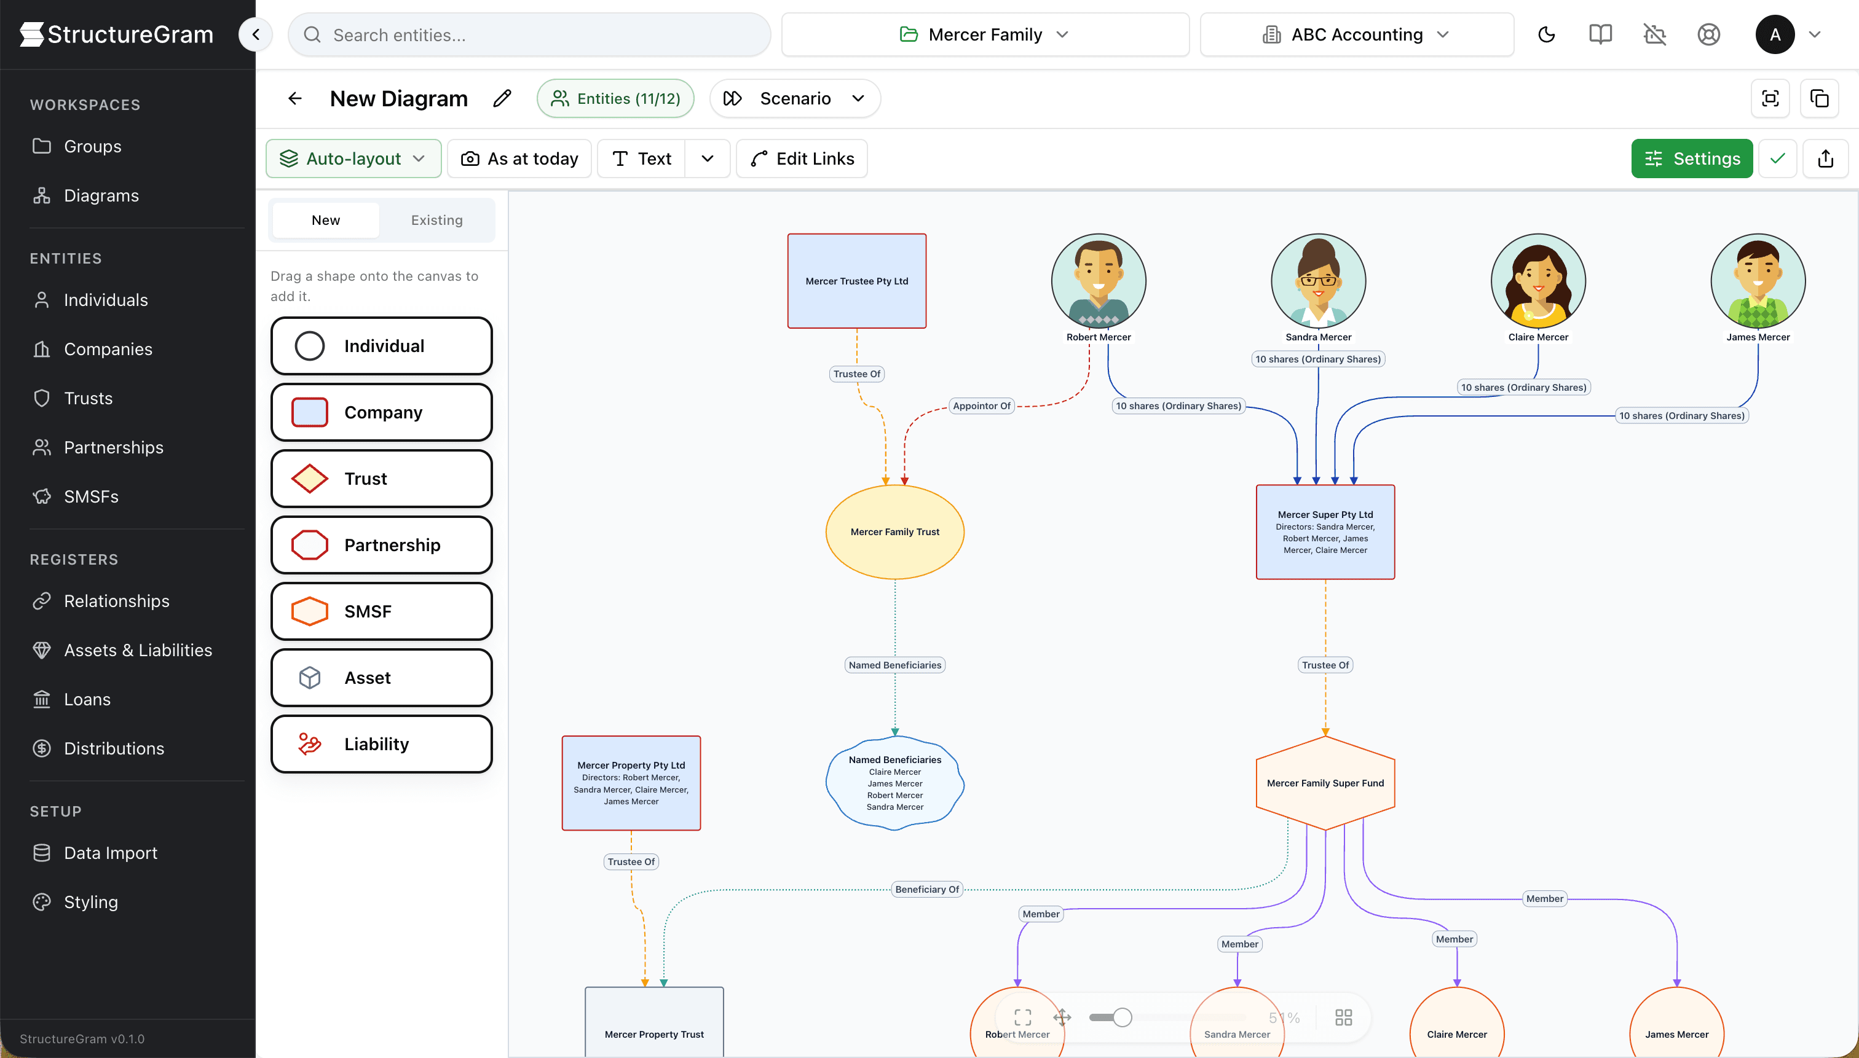The image size is (1859, 1058).
Task: Edit diagram name with the pencil icon
Action: tap(502, 98)
